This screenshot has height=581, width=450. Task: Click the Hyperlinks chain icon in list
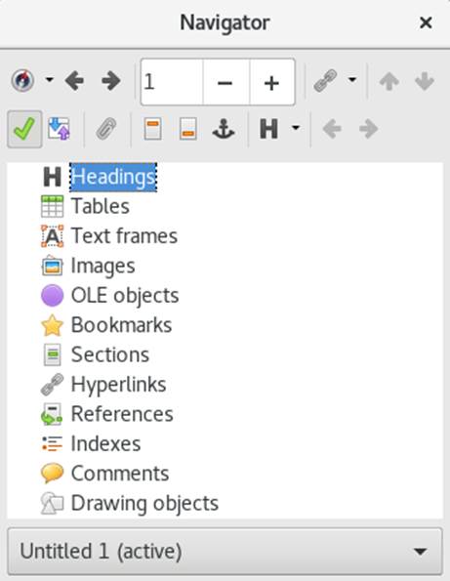[x=52, y=385]
